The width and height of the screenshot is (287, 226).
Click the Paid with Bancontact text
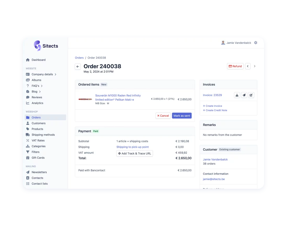click(92, 170)
